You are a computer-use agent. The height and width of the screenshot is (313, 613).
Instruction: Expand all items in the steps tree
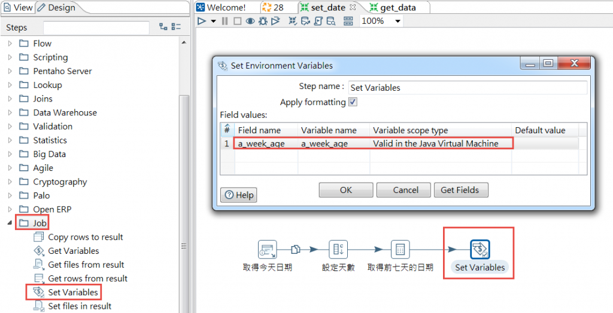pyautogui.click(x=163, y=27)
